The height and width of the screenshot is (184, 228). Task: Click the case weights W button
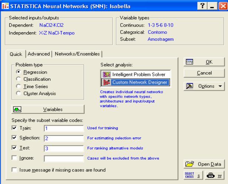pos(215,175)
